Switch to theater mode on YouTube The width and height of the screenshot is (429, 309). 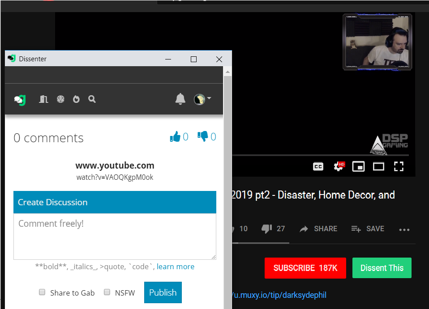[379, 166]
